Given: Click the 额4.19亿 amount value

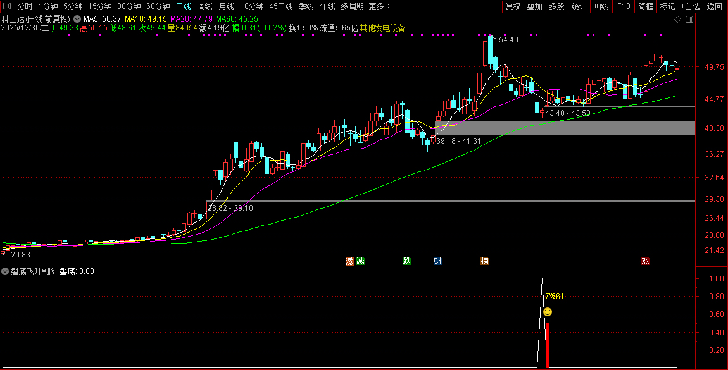Looking at the screenshot, I should tap(214, 28).
